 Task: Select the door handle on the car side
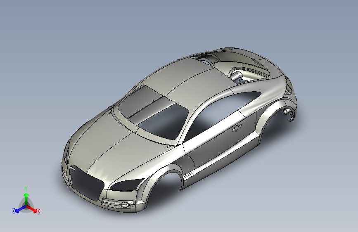tap(237, 128)
